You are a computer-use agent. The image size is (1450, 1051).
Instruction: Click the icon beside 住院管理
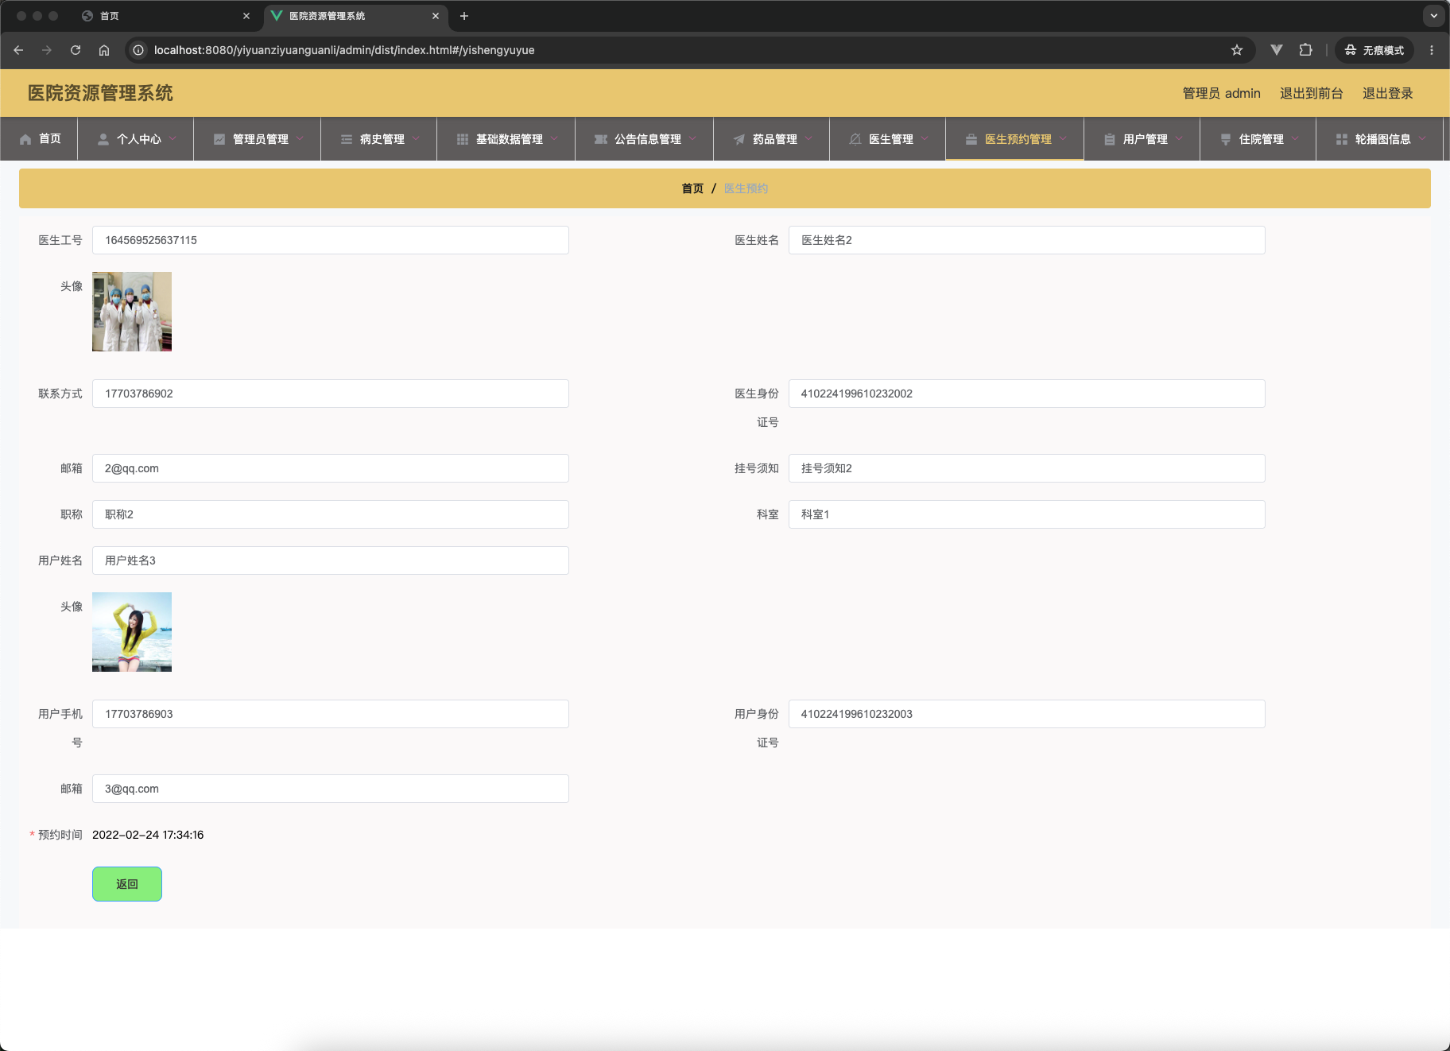tap(1226, 139)
